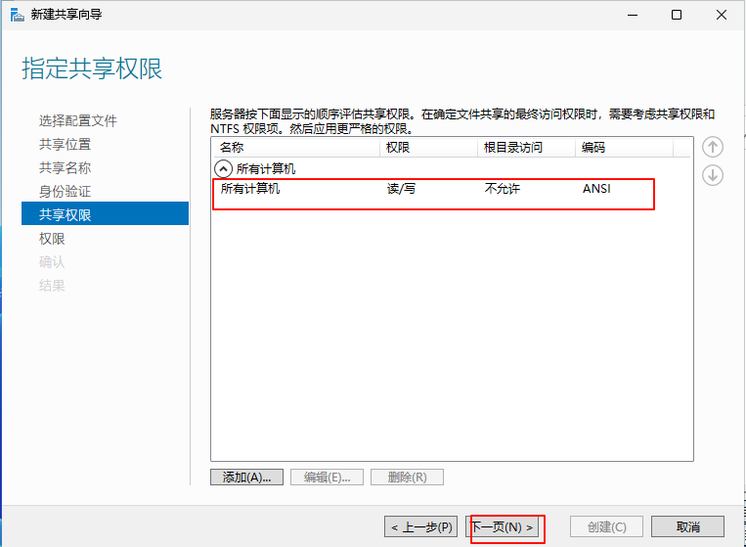Image resolution: width=746 pixels, height=547 pixels.
Task: Go back with 上一步(P) button
Action: (420, 526)
